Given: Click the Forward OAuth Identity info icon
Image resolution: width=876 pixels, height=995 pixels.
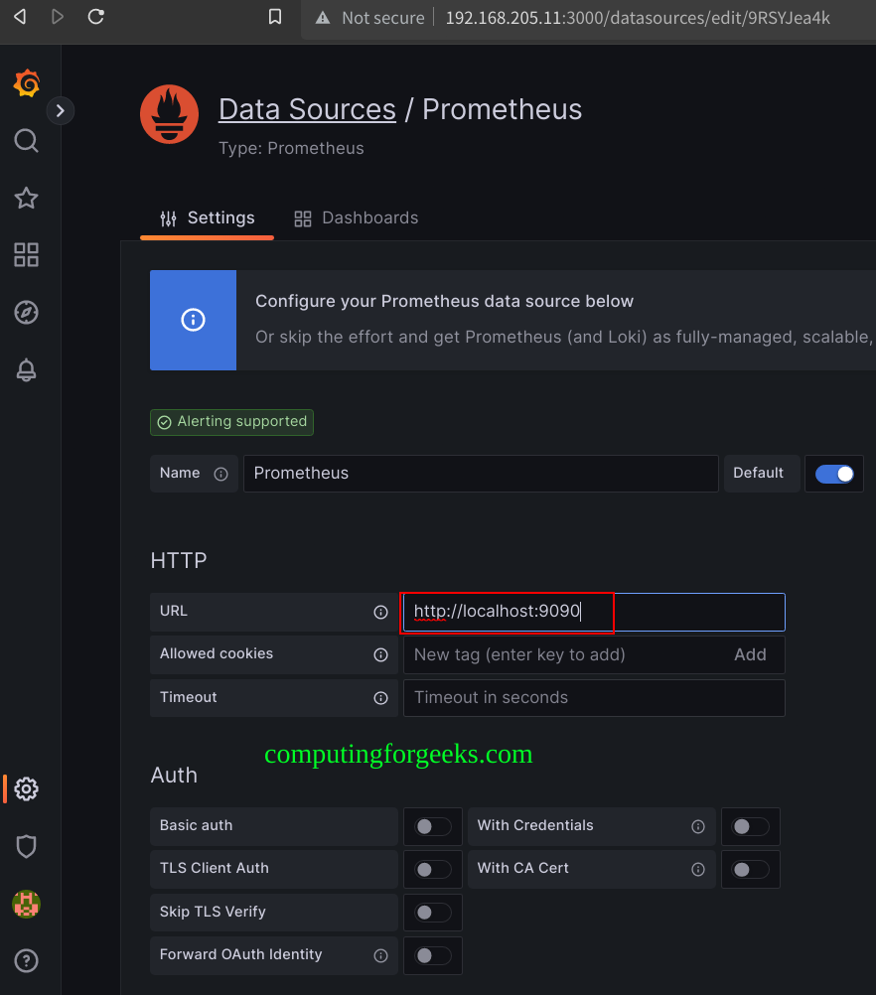Looking at the screenshot, I should (380, 955).
